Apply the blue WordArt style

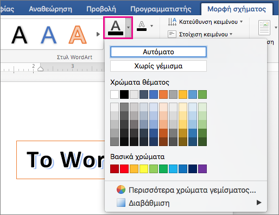pos(48,35)
